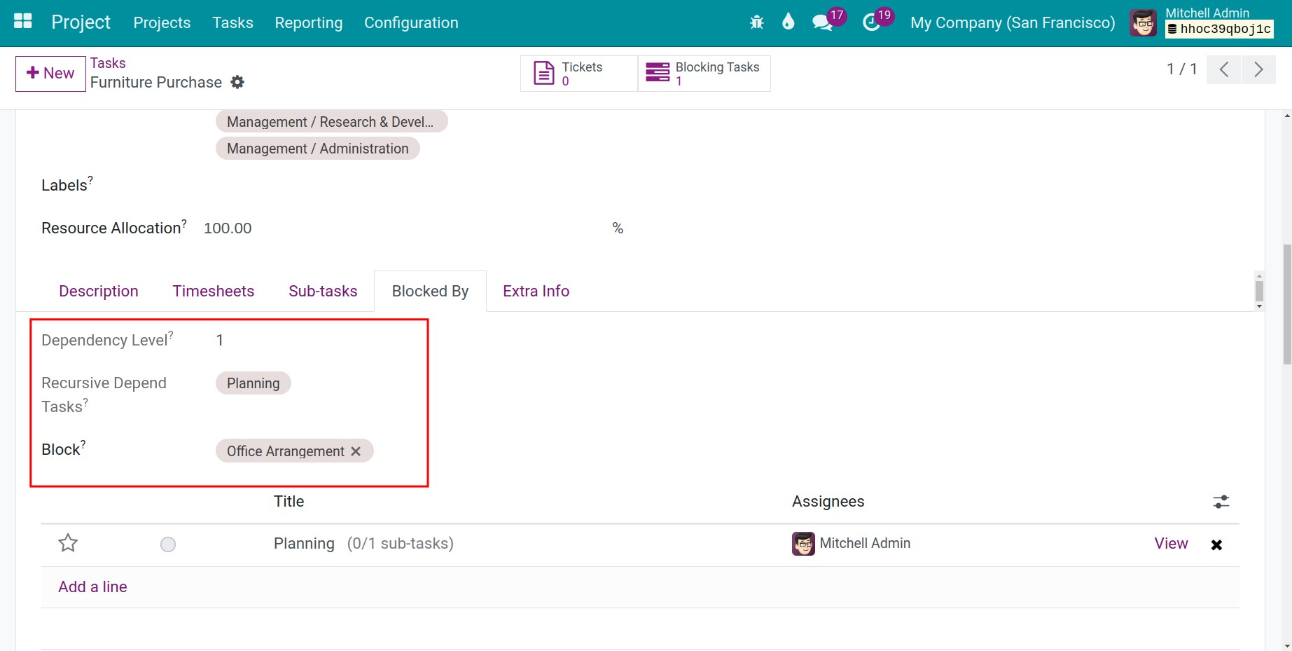Remove the Office Arrangement tag
Viewport: 1292px width, 651px height.
[356, 451]
